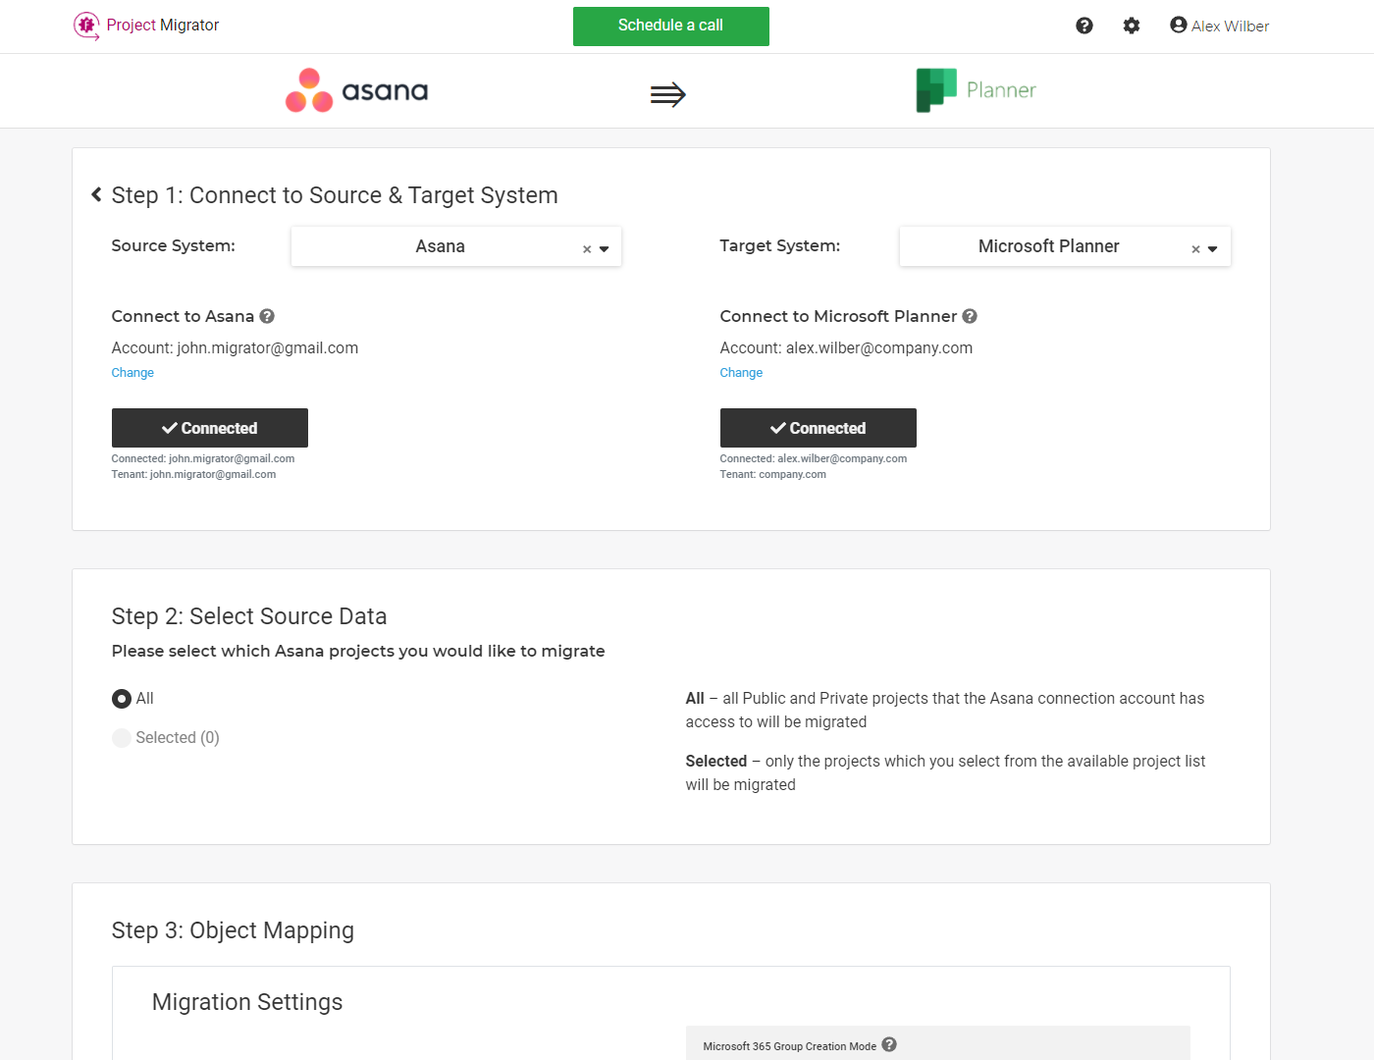The image size is (1374, 1060).
Task: Open the Target System dropdown
Action: coord(1213,247)
